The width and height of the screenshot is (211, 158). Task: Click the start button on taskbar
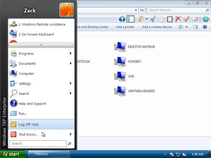(x=12, y=154)
